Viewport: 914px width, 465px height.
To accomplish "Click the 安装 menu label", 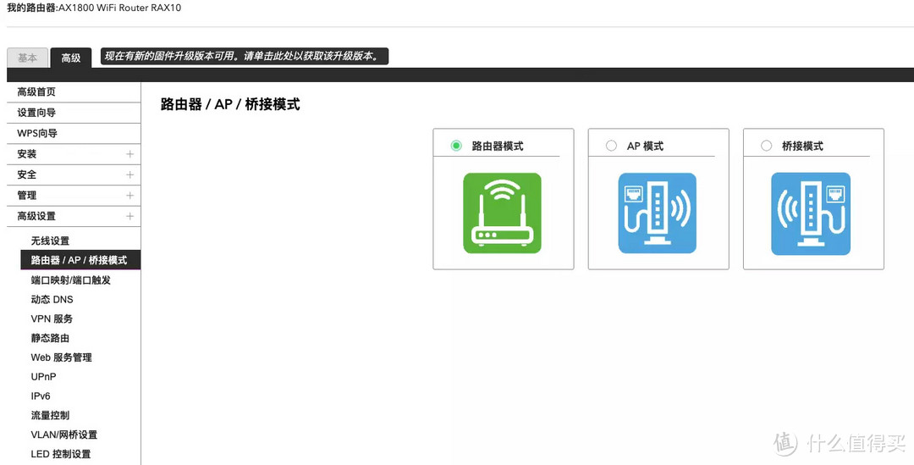I will (27, 154).
